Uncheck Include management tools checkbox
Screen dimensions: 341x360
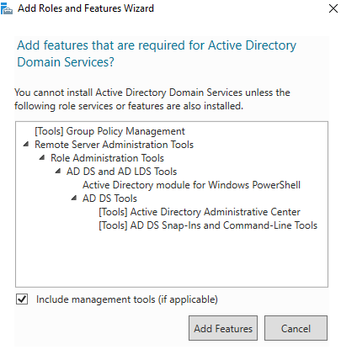click(22, 299)
